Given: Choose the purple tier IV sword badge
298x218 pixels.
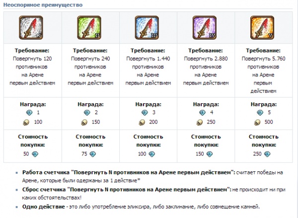Looking at the screenshot, I should pyautogui.click(x=204, y=27).
